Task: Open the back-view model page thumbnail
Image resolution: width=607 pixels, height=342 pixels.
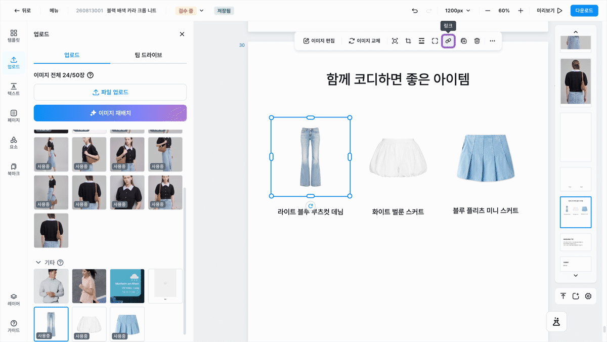Action: 576,82
